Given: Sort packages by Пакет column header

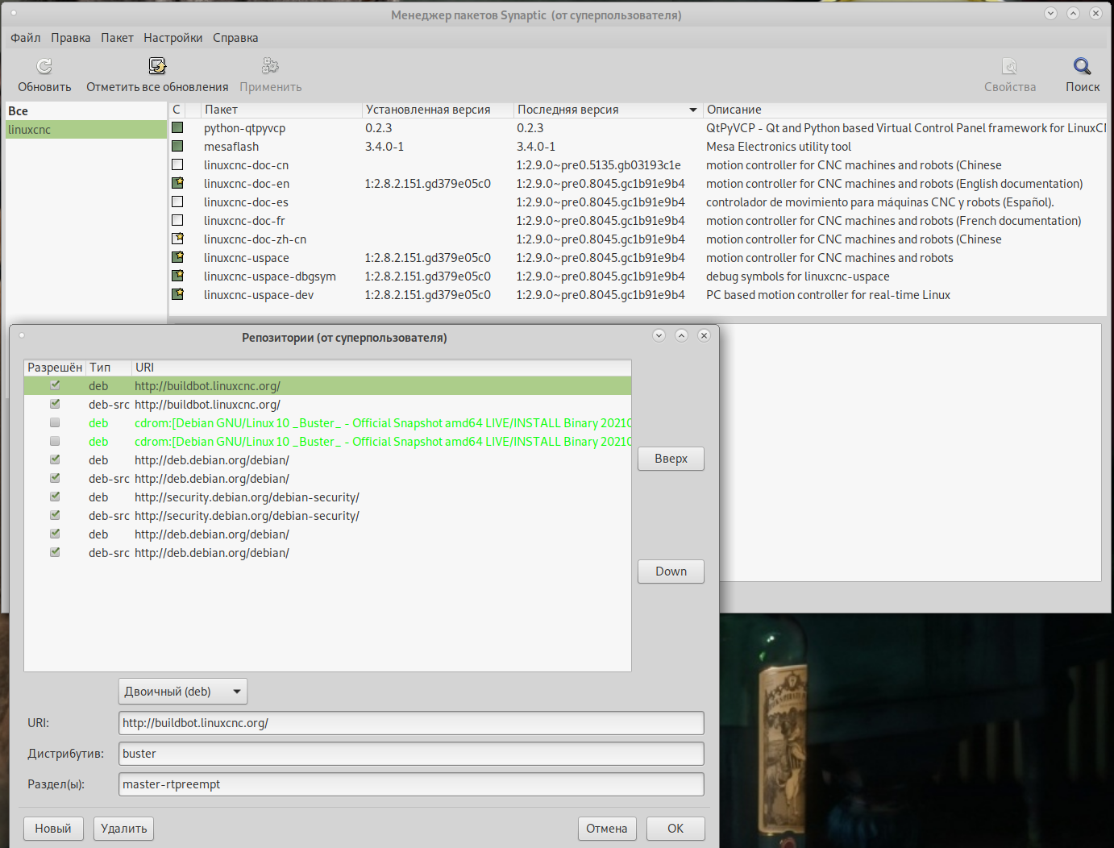Looking at the screenshot, I should (x=281, y=110).
